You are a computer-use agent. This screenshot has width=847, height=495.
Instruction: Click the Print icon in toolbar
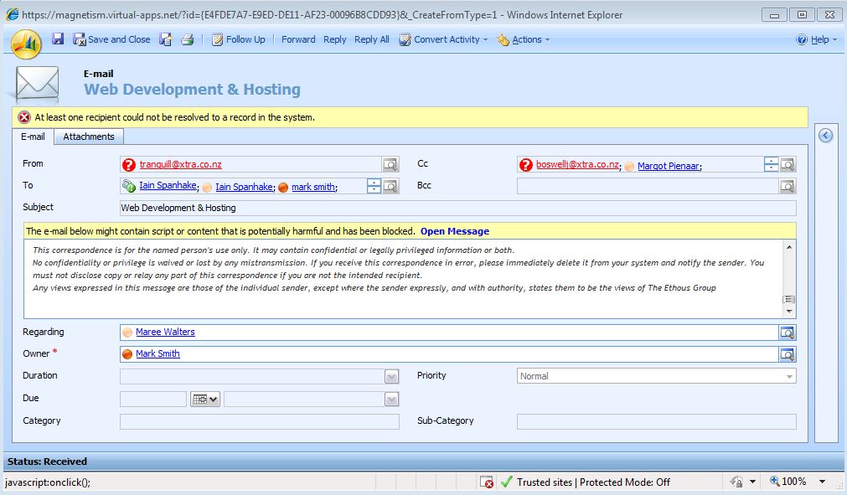188,39
